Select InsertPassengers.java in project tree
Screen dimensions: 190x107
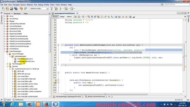(25, 59)
